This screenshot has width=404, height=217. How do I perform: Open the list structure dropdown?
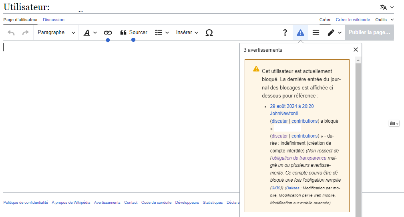pyautogui.click(x=162, y=32)
